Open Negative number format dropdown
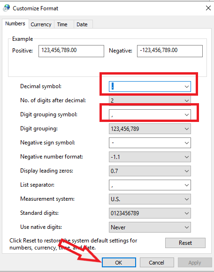214x272 pixels. pyautogui.click(x=150, y=157)
